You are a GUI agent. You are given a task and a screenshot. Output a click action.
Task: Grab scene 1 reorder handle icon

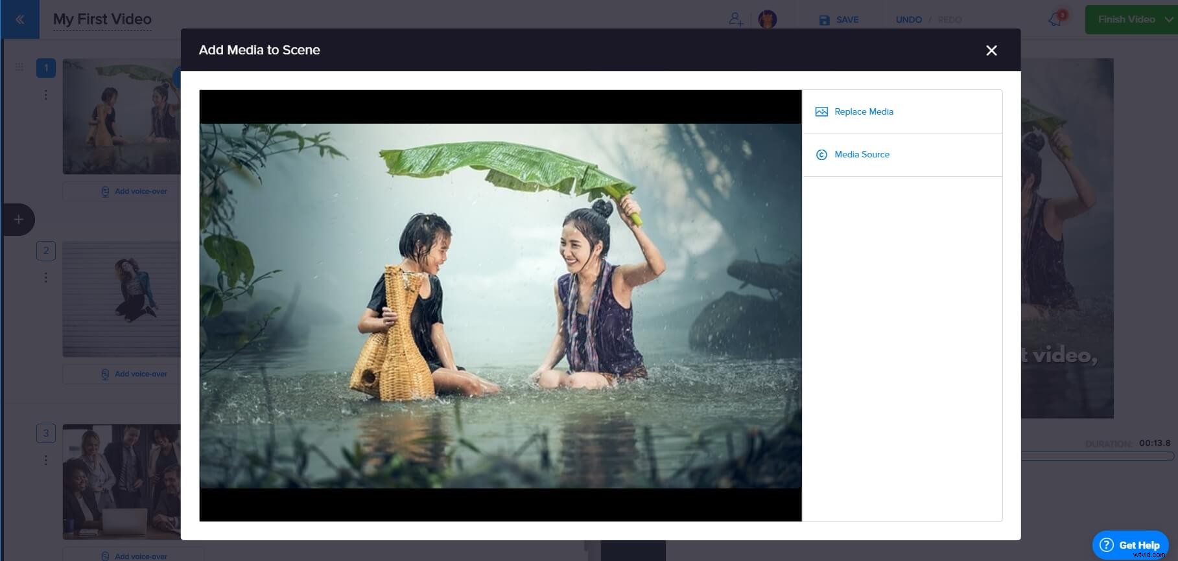[x=19, y=67]
